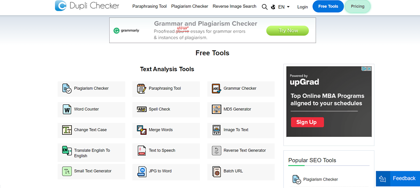Image resolution: width=420 pixels, height=188 pixels.
Task: Click the Login link
Action: (x=303, y=7)
